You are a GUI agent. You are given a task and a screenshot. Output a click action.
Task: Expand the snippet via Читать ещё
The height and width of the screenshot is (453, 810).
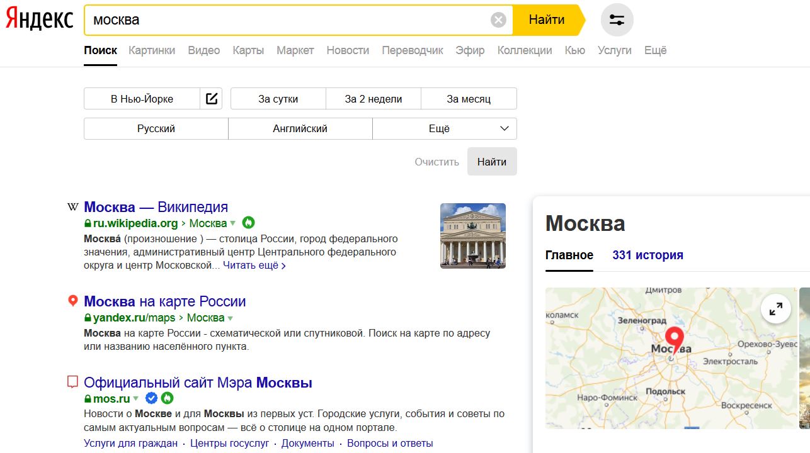tap(254, 266)
